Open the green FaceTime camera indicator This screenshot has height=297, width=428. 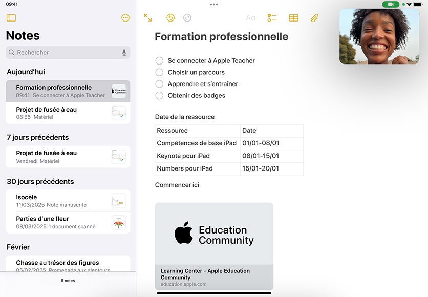(391, 4)
